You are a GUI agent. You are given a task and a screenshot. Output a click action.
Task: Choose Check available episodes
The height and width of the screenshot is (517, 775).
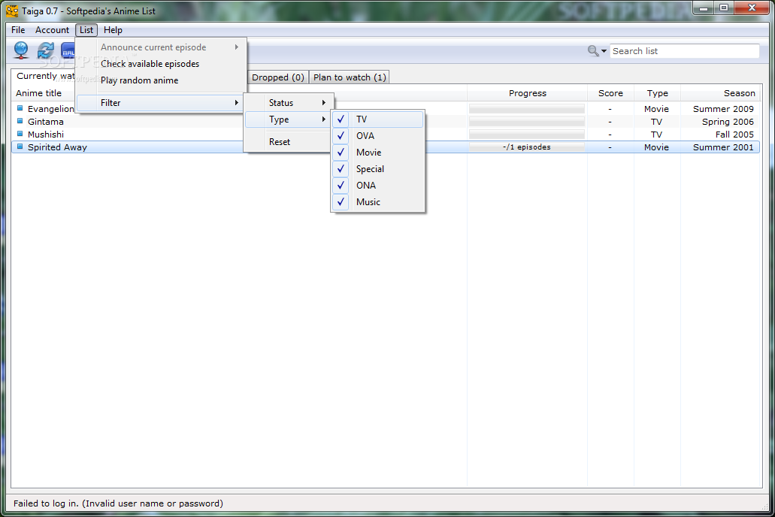click(x=160, y=64)
